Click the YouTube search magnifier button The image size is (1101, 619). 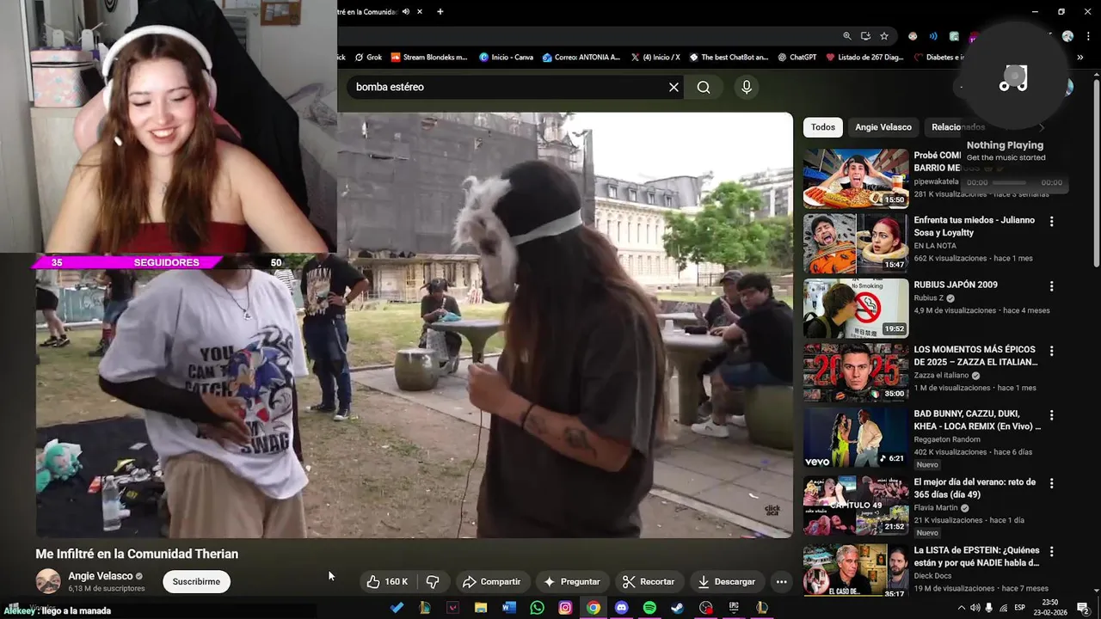point(704,87)
